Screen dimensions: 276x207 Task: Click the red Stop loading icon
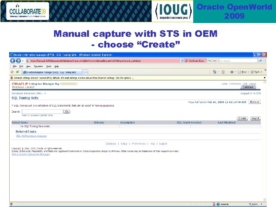coord(215,61)
